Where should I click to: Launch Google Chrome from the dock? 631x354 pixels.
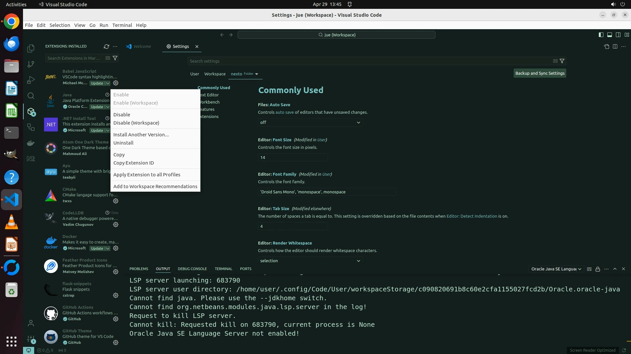(x=12, y=22)
